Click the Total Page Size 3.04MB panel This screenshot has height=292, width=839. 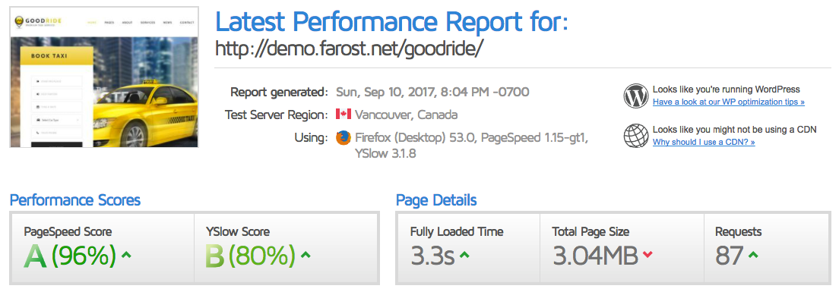(622, 248)
